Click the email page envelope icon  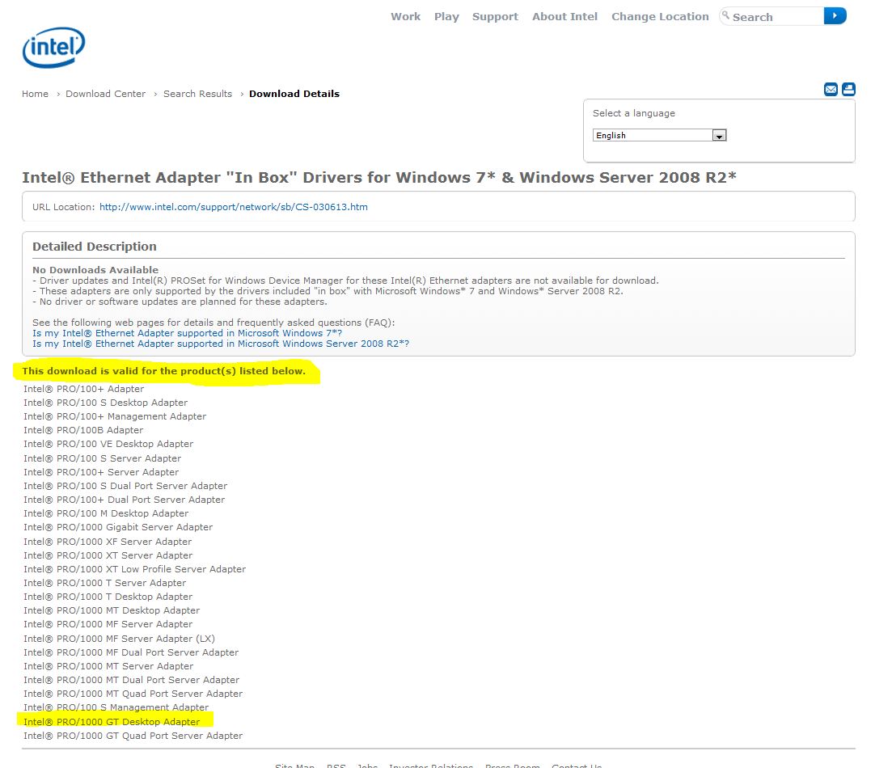point(831,89)
